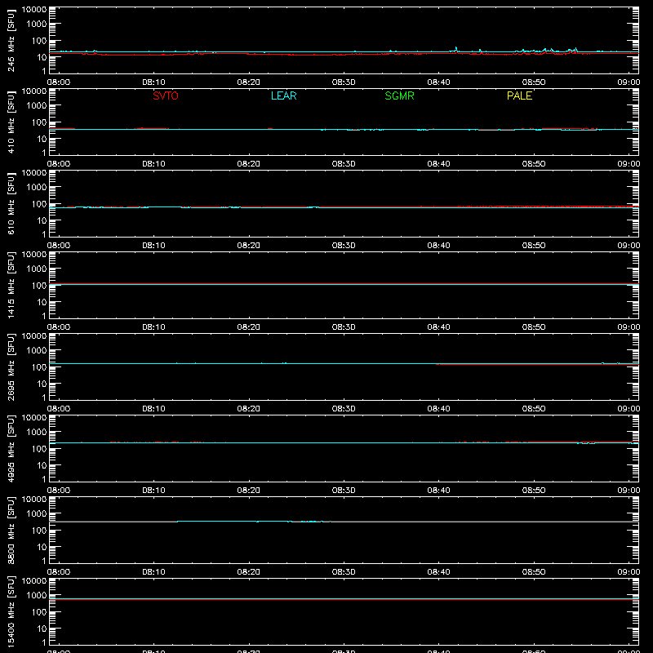Viewport: 653px width, 653px height.
Task: Click the red SVTO legend label
Action: point(166,96)
